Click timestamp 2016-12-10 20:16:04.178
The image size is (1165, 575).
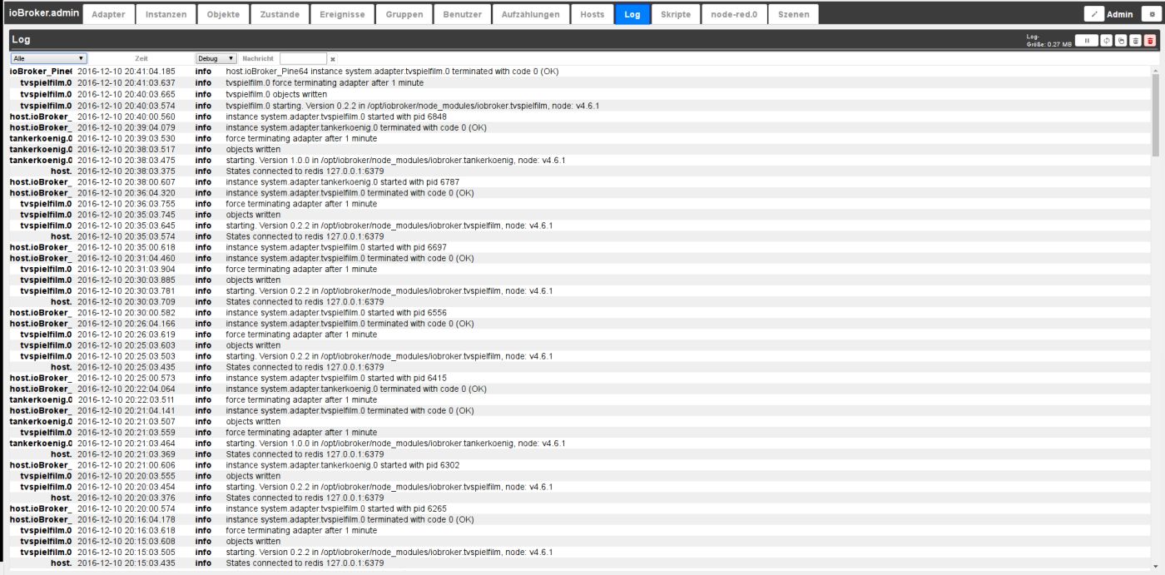pos(126,518)
